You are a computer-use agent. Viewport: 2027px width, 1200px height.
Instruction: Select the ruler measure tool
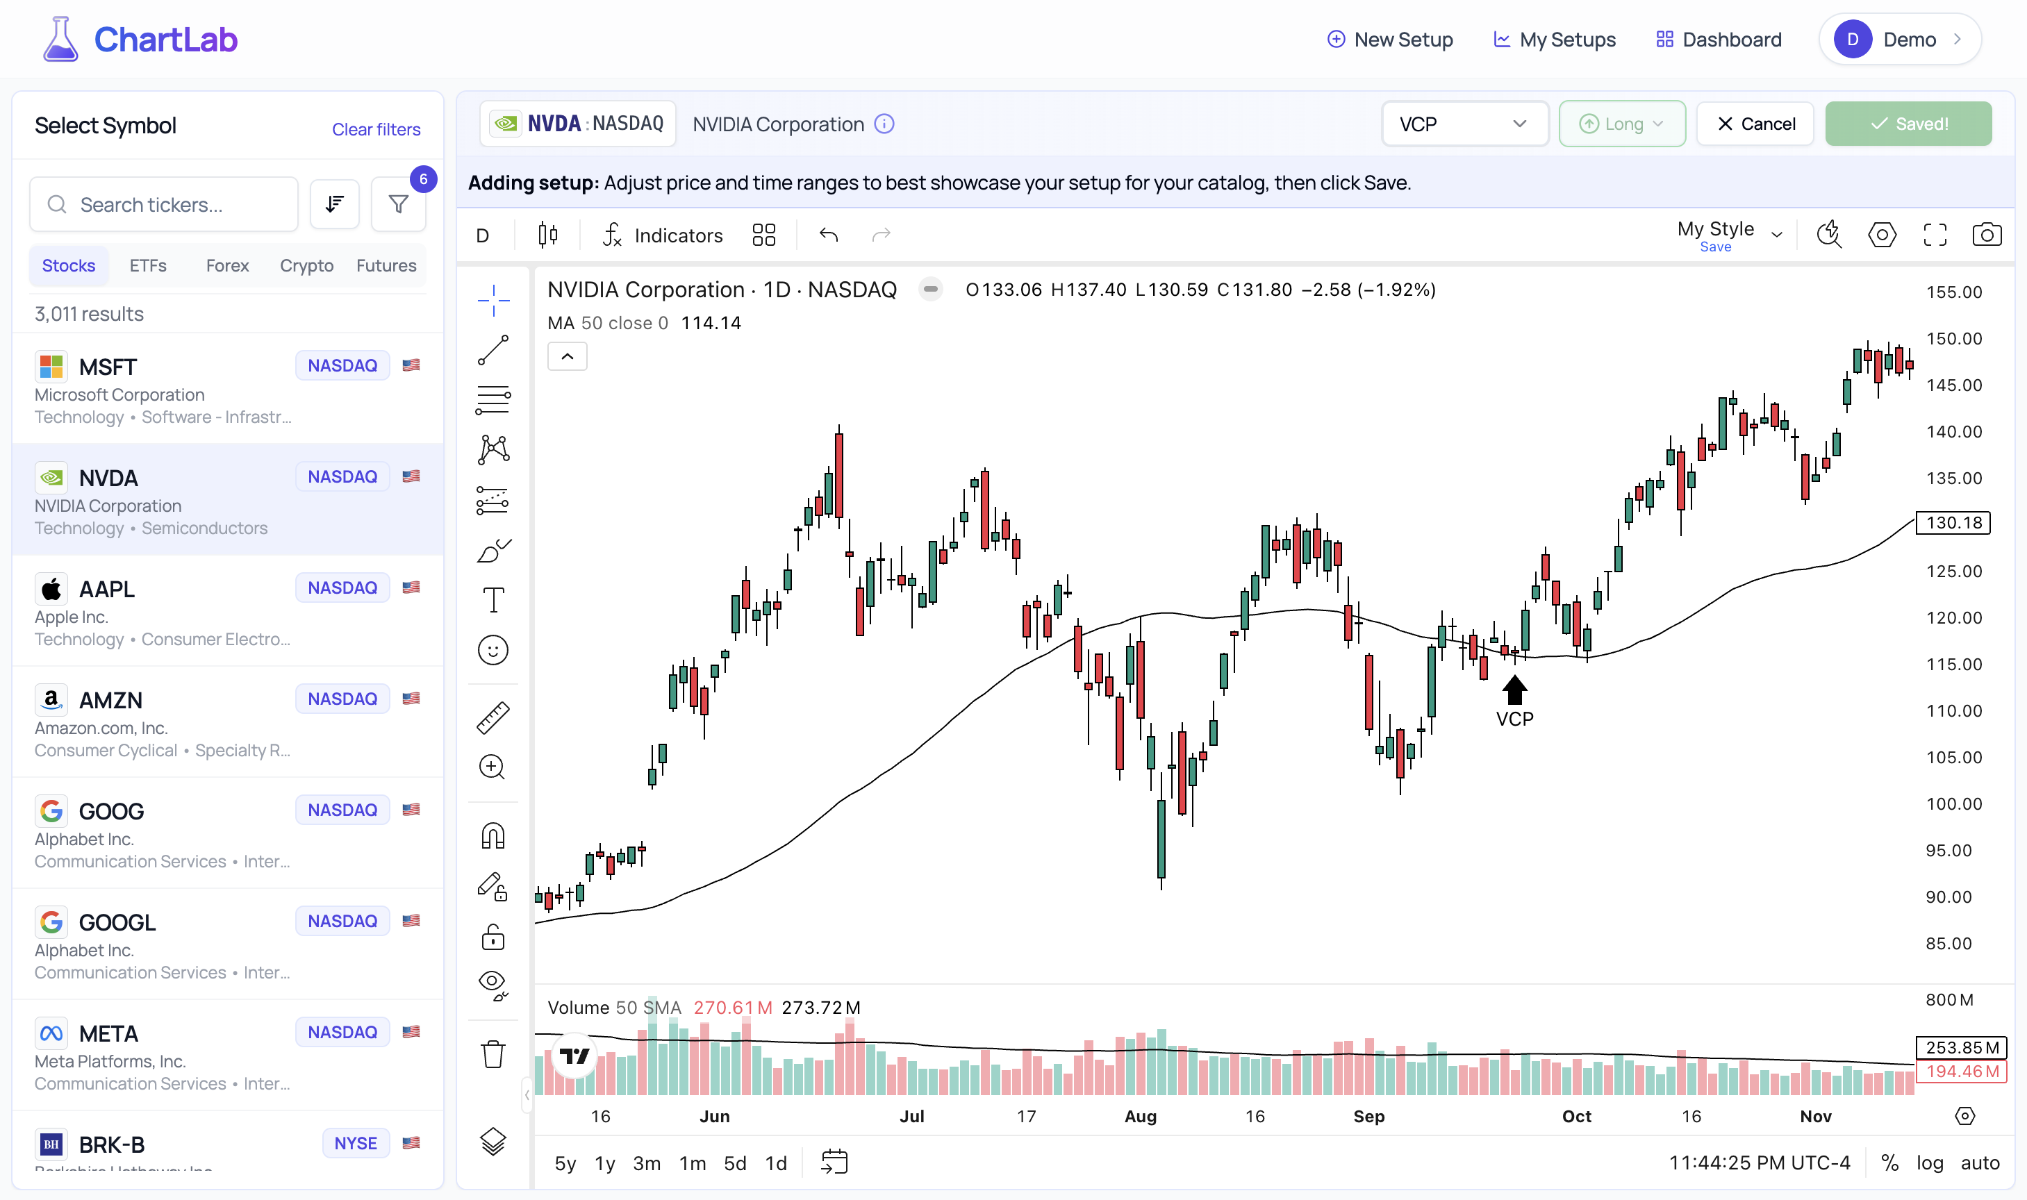pyautogui.click(x=493, y=717)
